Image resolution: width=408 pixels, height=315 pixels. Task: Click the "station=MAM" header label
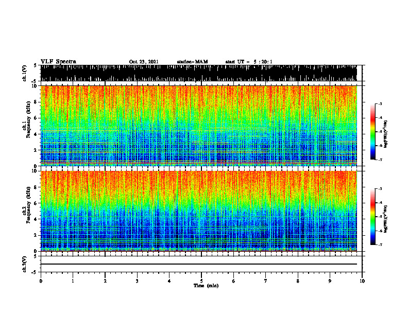pyautogui.click(x=193, y=62)
